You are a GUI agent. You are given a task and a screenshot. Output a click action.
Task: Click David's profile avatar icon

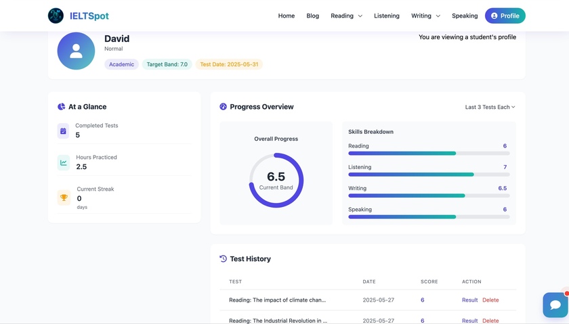76,51
